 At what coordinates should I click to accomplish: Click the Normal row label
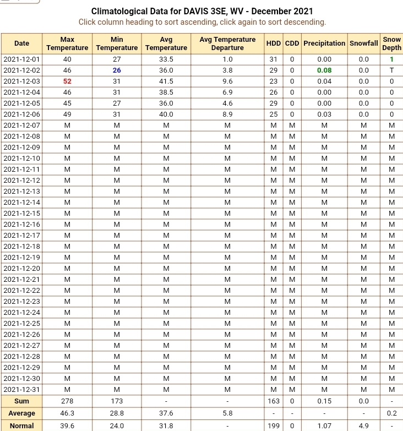point(21,426)
